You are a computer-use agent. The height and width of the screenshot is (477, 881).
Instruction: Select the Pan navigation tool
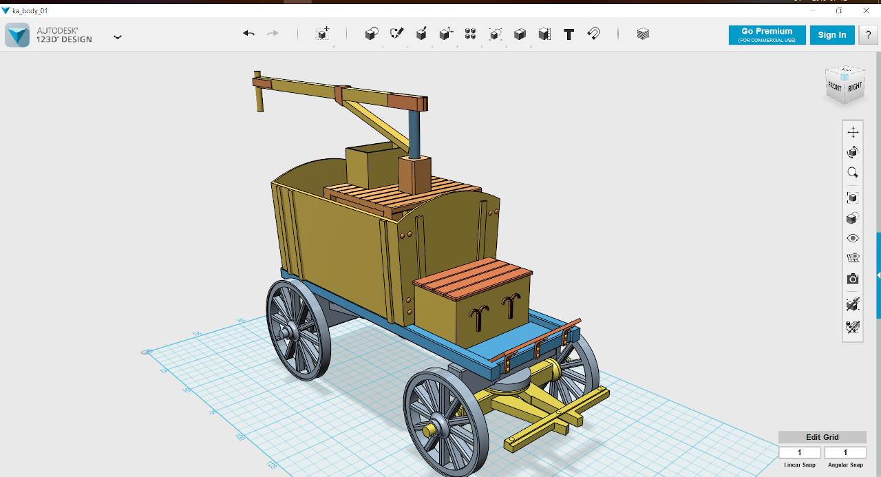(853, 132)
